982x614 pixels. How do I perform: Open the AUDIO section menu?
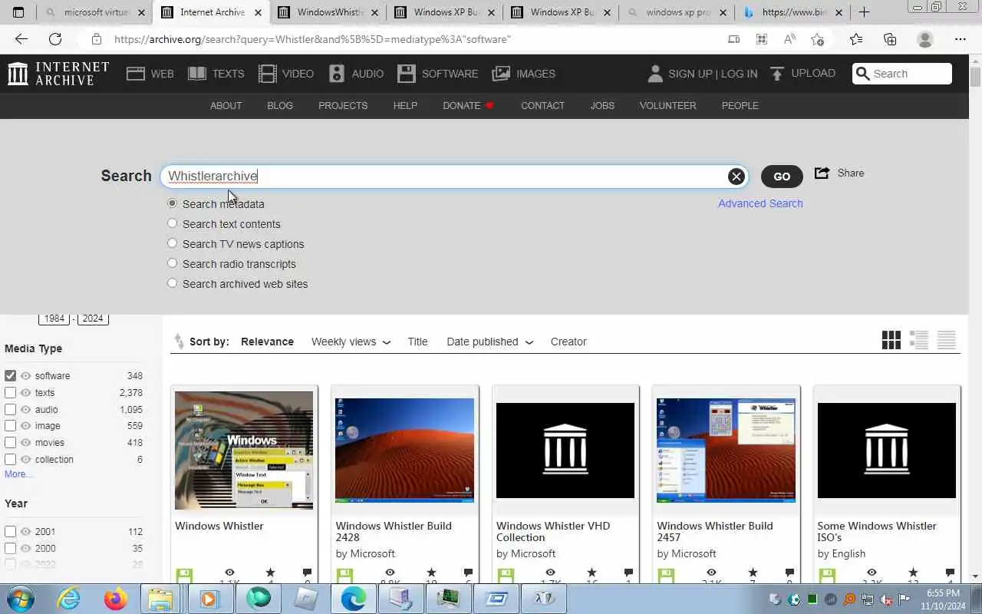pyautogui.click(x=356, y=74)
